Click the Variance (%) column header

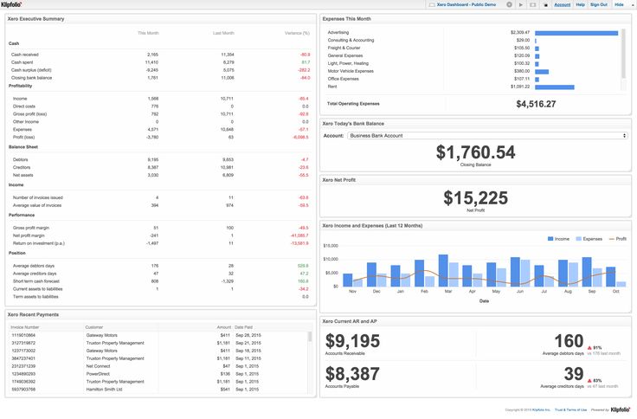(298, 33)
